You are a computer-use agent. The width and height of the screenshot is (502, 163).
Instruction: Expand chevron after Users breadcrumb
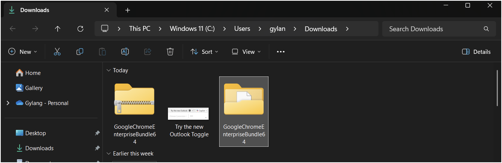[x=260, y=29]
